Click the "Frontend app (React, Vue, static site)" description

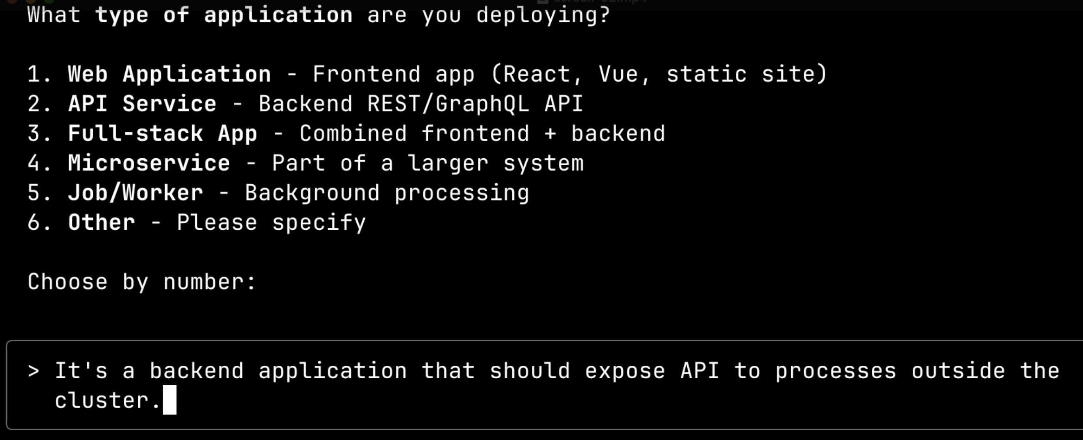pos(569,74)
